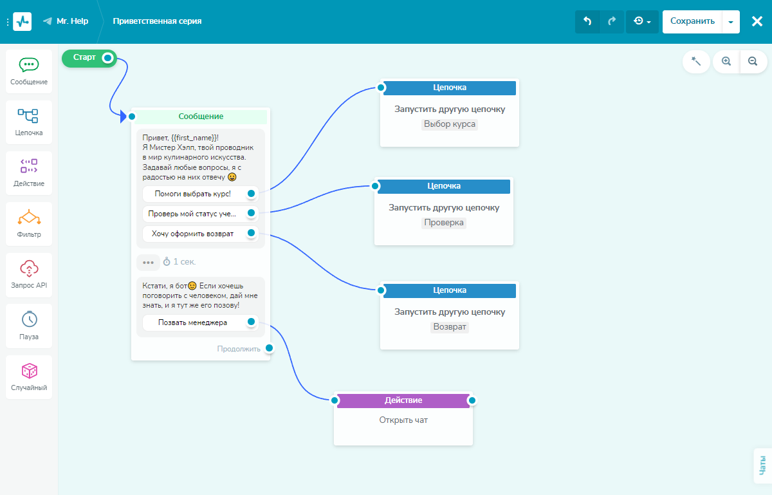Click the Сообщение block input connector
The image size is (772, 495).
131,117
